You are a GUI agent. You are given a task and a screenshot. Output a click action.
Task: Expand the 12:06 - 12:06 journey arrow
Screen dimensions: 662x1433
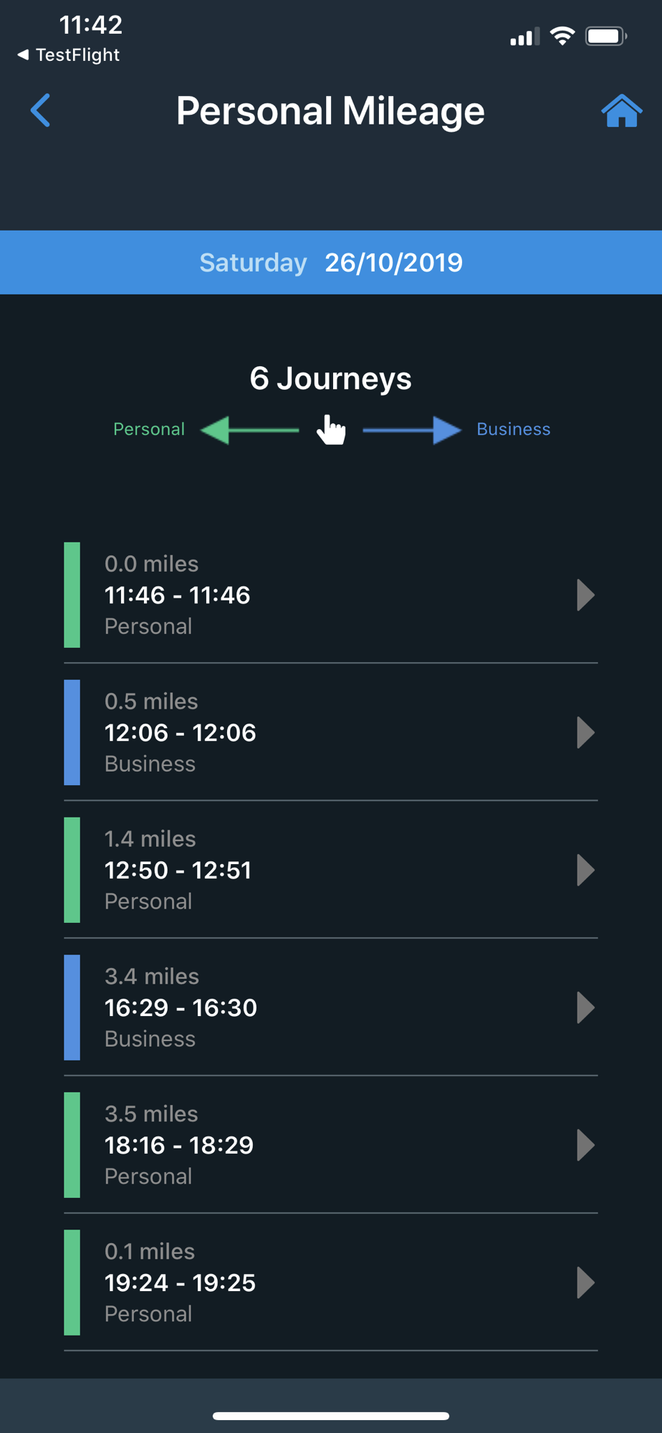point(586,732)
